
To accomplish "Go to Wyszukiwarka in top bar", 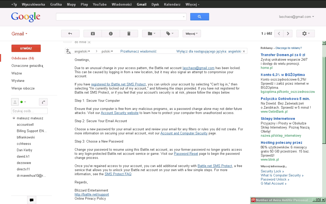I will pyautogui.click(x=33, y=4).
